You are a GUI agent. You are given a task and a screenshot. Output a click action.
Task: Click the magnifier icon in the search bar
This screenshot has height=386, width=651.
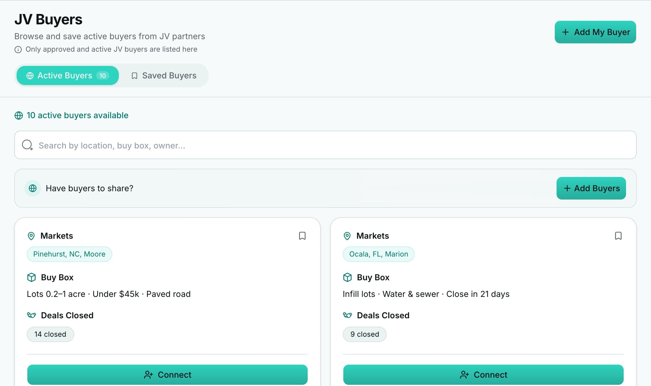(x=27, y=145)
